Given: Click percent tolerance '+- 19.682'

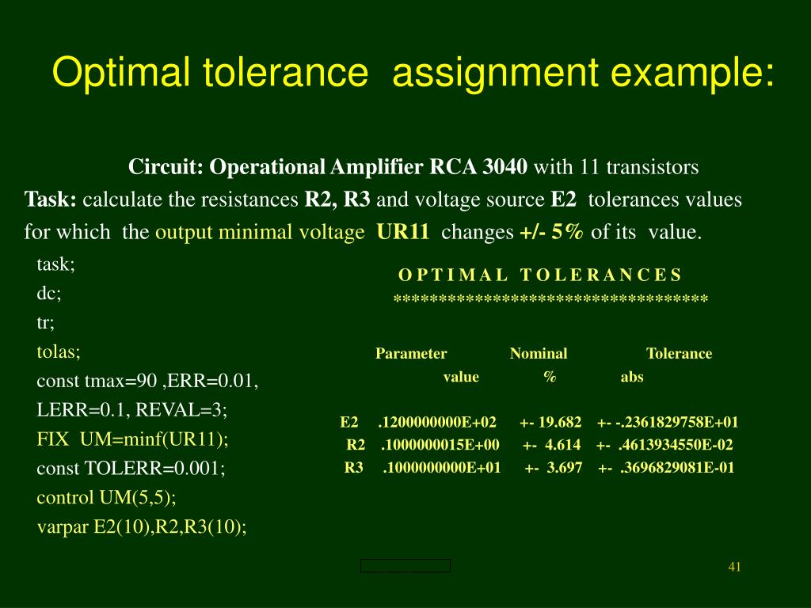Looking at the screenshot, I should (551, 423).
